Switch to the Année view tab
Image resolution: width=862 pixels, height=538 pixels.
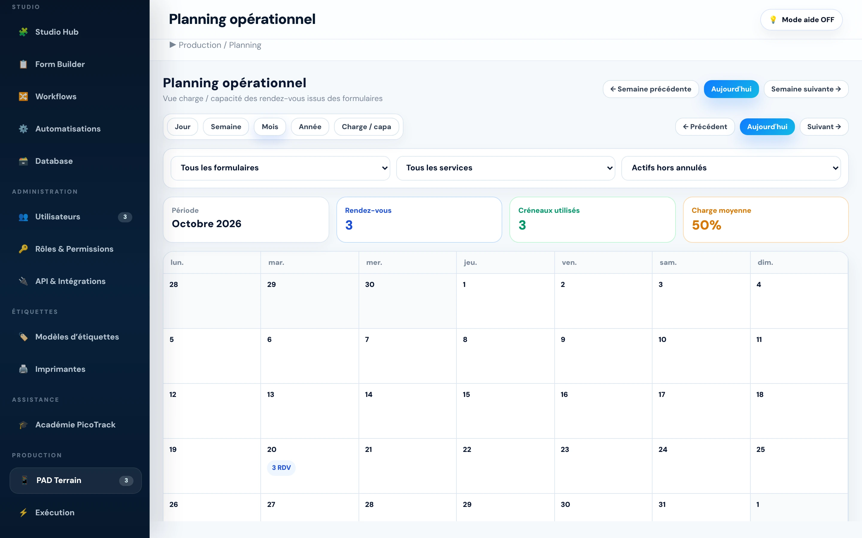point(310,127)
